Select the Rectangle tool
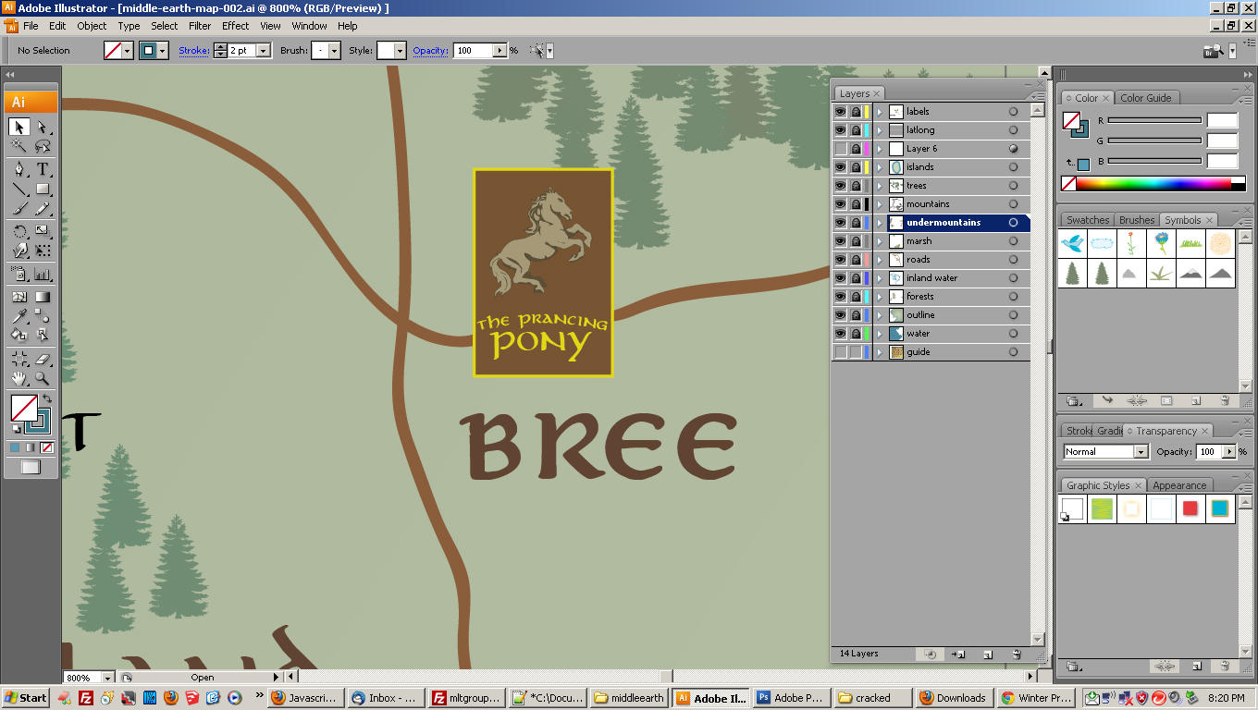Image resolution: width=1258 pixels, height=710 pixels. pyautogui.click(x=42, y=190)
